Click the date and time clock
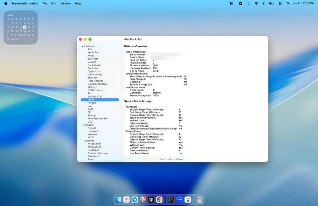318x206 pixels. [300, 3]
